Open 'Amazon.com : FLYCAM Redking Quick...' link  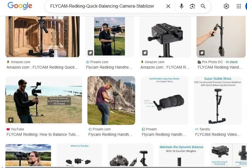(x=42, y=67)
